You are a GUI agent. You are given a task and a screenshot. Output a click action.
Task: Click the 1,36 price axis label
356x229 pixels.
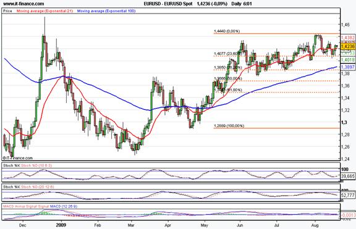[x=345, y=86]
